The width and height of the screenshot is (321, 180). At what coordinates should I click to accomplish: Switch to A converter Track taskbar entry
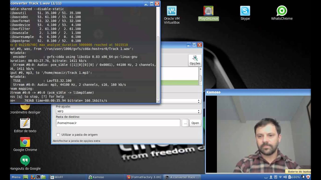[x=182, y=177]
